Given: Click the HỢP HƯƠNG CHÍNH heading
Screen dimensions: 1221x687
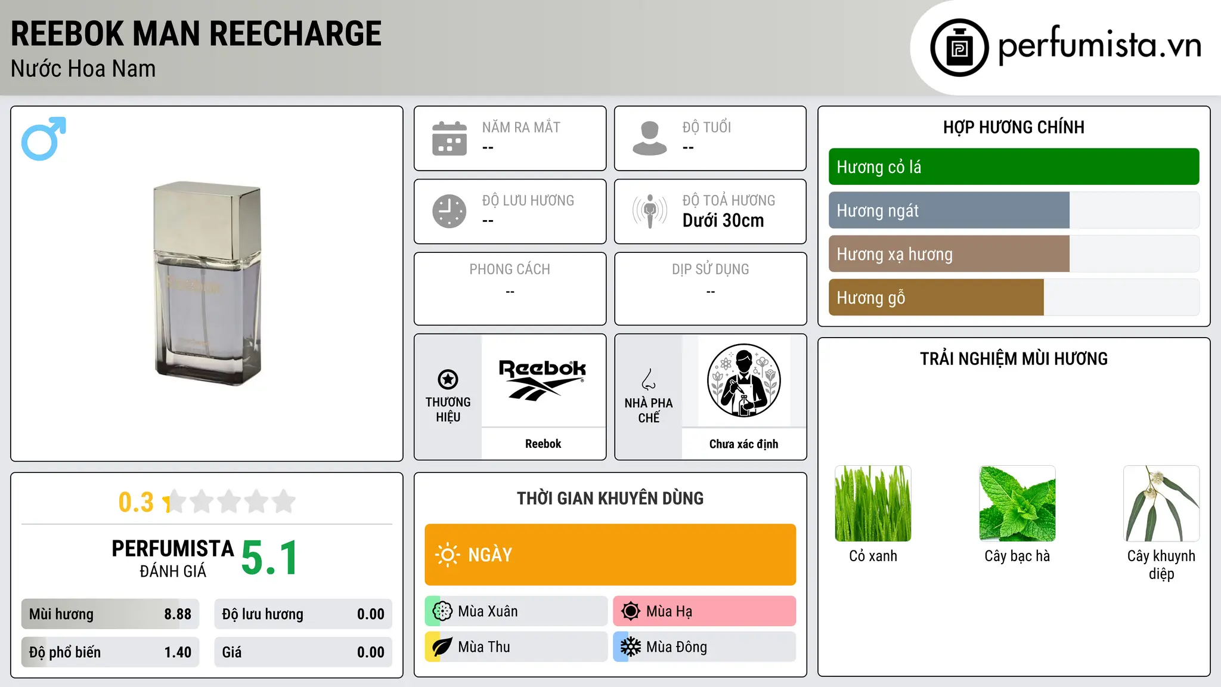Looking at the screenshot, I should coord(1014,127).
